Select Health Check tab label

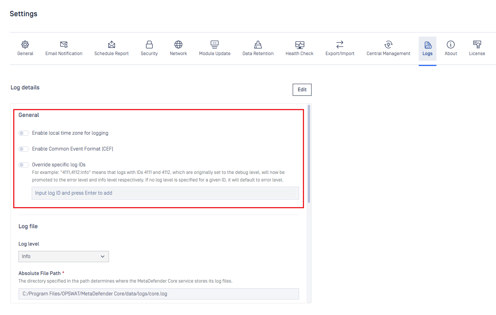click(299, 54)
